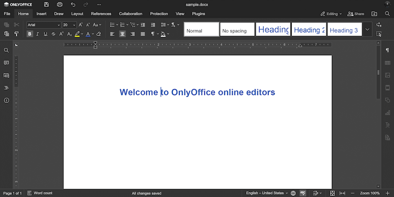This screenshot has height=197, width=394.
Task: Increase font size with the larger A icon
Action: click(81, 25)
